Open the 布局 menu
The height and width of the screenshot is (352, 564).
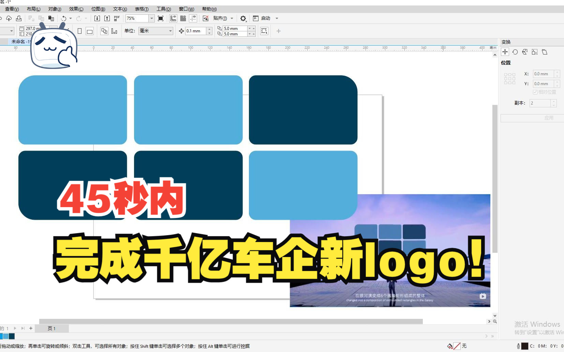pyautogui.click(x=33, y=9)
